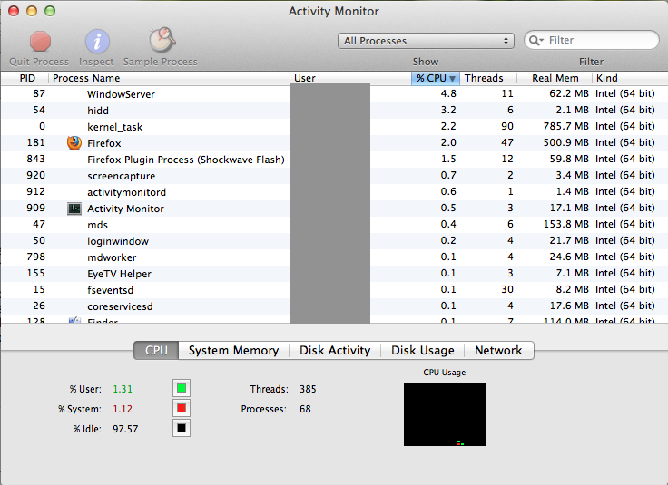Open the All Processes dropdown
This screenshot has height=485, width=668.
(x=426, y=41)
